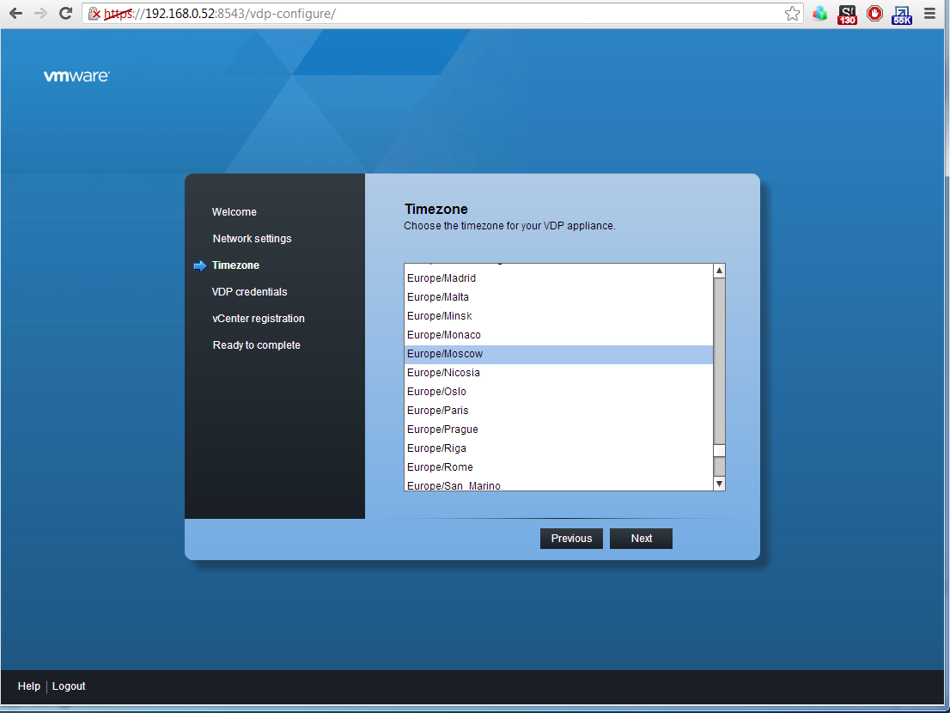Select the Europe/Monaco timezone
The height and width of the screenshot is (713, 950).
(558, 334)
